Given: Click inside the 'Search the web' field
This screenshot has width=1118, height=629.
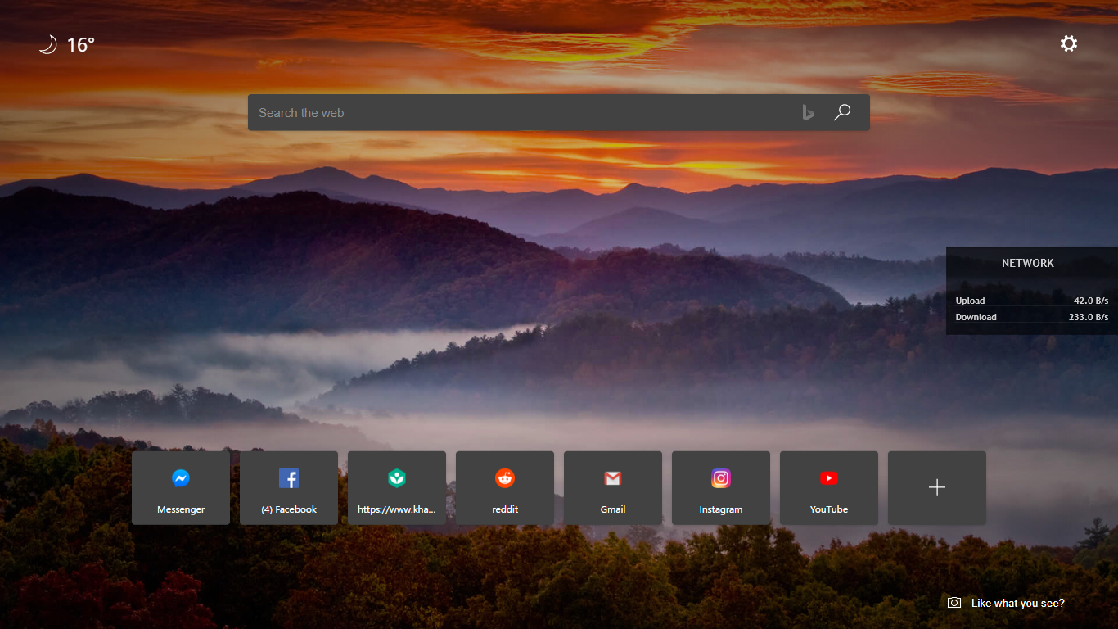Looking at the screenshot, I should [x=491, y=112].
